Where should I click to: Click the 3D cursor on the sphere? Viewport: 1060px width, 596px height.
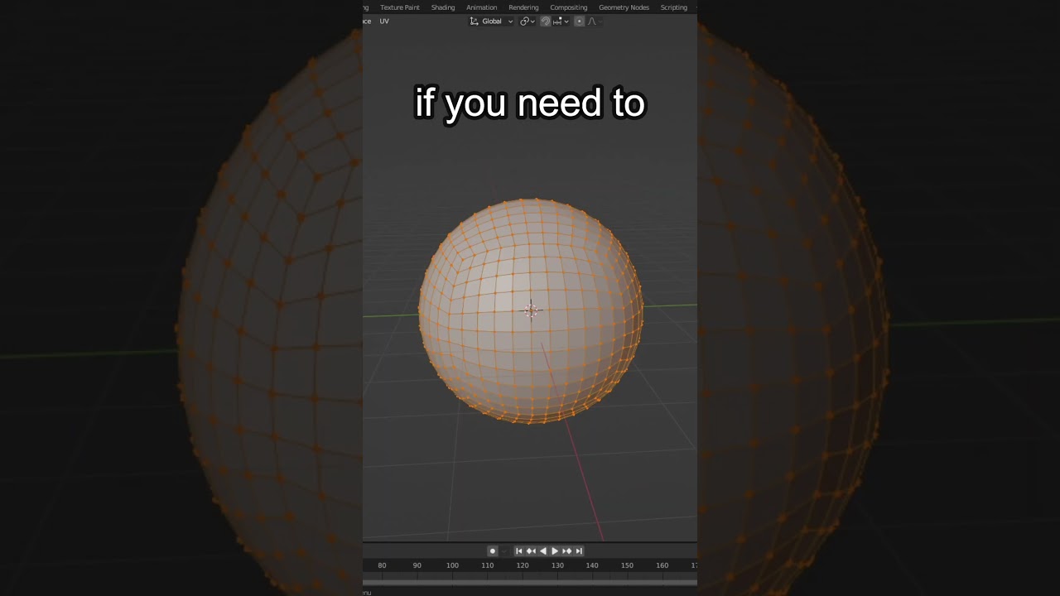pyautogui.click(x=531, y=310)
